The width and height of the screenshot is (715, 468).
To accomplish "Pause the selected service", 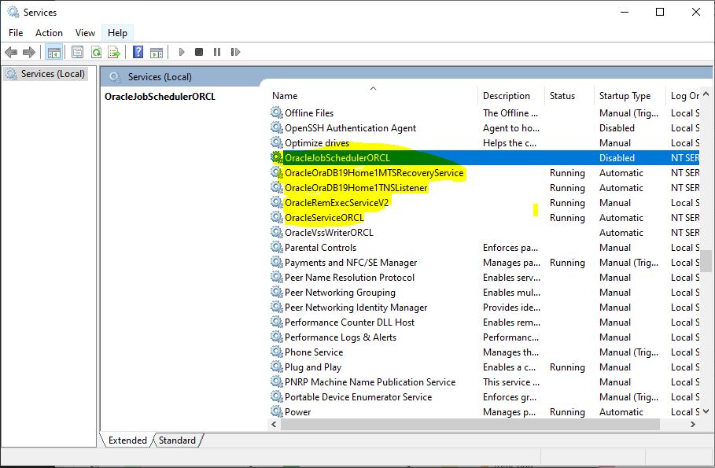I will pos(216,52).
